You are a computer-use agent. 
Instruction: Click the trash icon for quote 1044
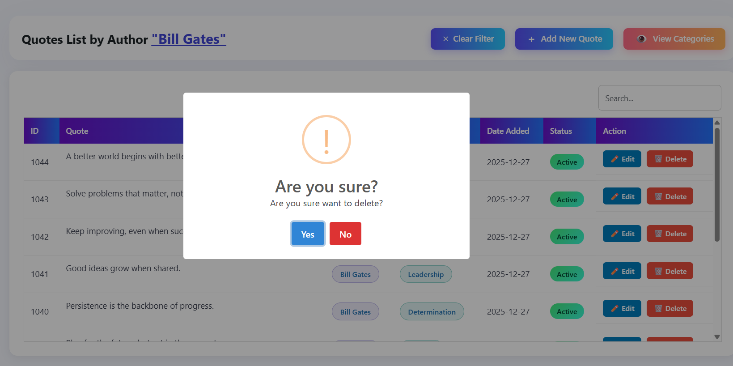pyautogui.click(x=658, y=159)
